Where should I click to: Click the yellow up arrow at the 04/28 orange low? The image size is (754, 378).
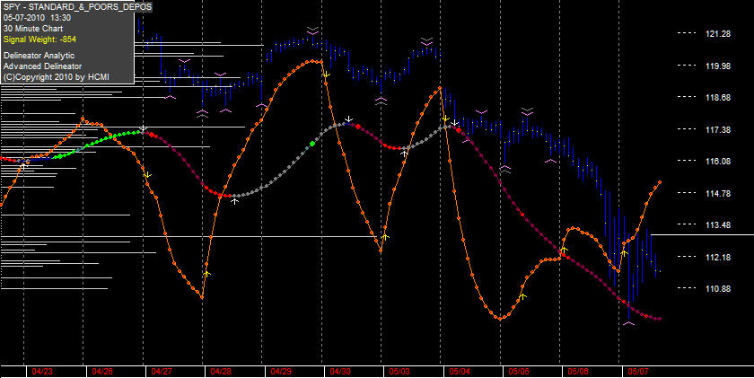click(206, 273)
